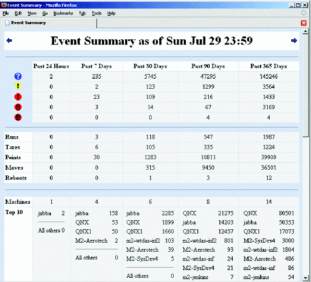Select the Event Summary browser tab

29,23
